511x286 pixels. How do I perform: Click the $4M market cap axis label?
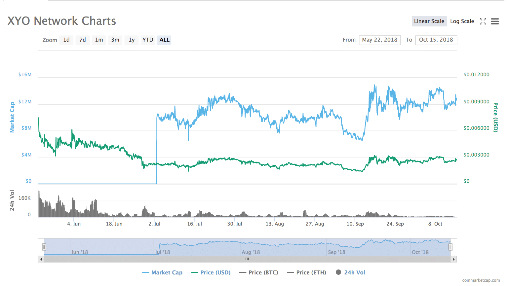[26, 155]
